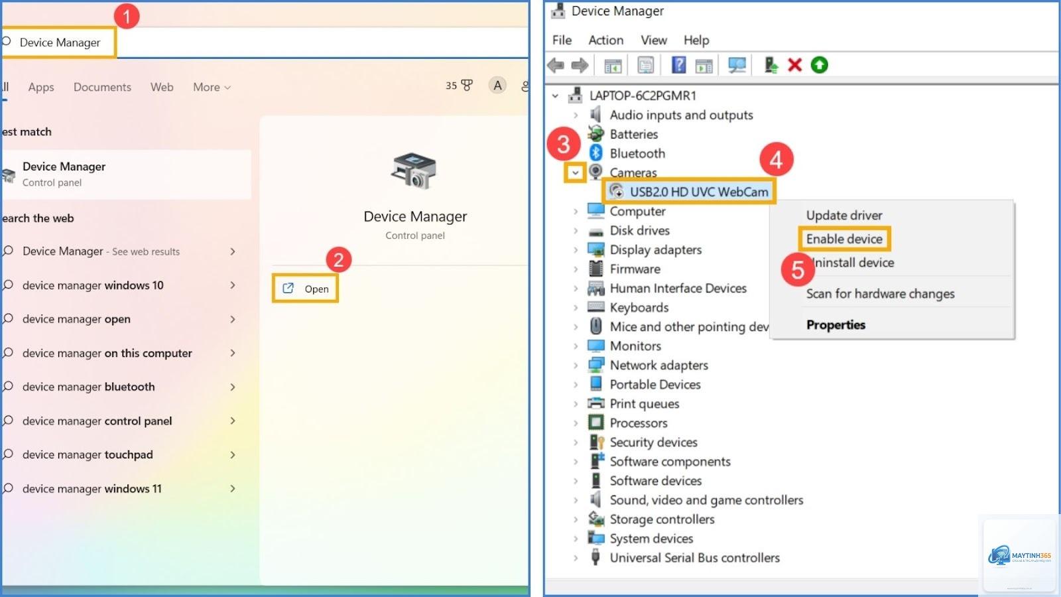Image resolution: width=1061 pixels, height=597 pixels.
Task: Switch to the Web search tab
Action: [162, 87]
